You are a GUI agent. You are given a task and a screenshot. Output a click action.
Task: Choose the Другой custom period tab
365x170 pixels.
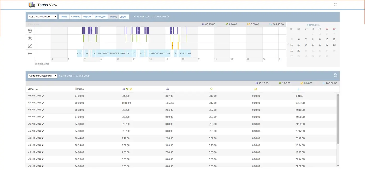124,17
